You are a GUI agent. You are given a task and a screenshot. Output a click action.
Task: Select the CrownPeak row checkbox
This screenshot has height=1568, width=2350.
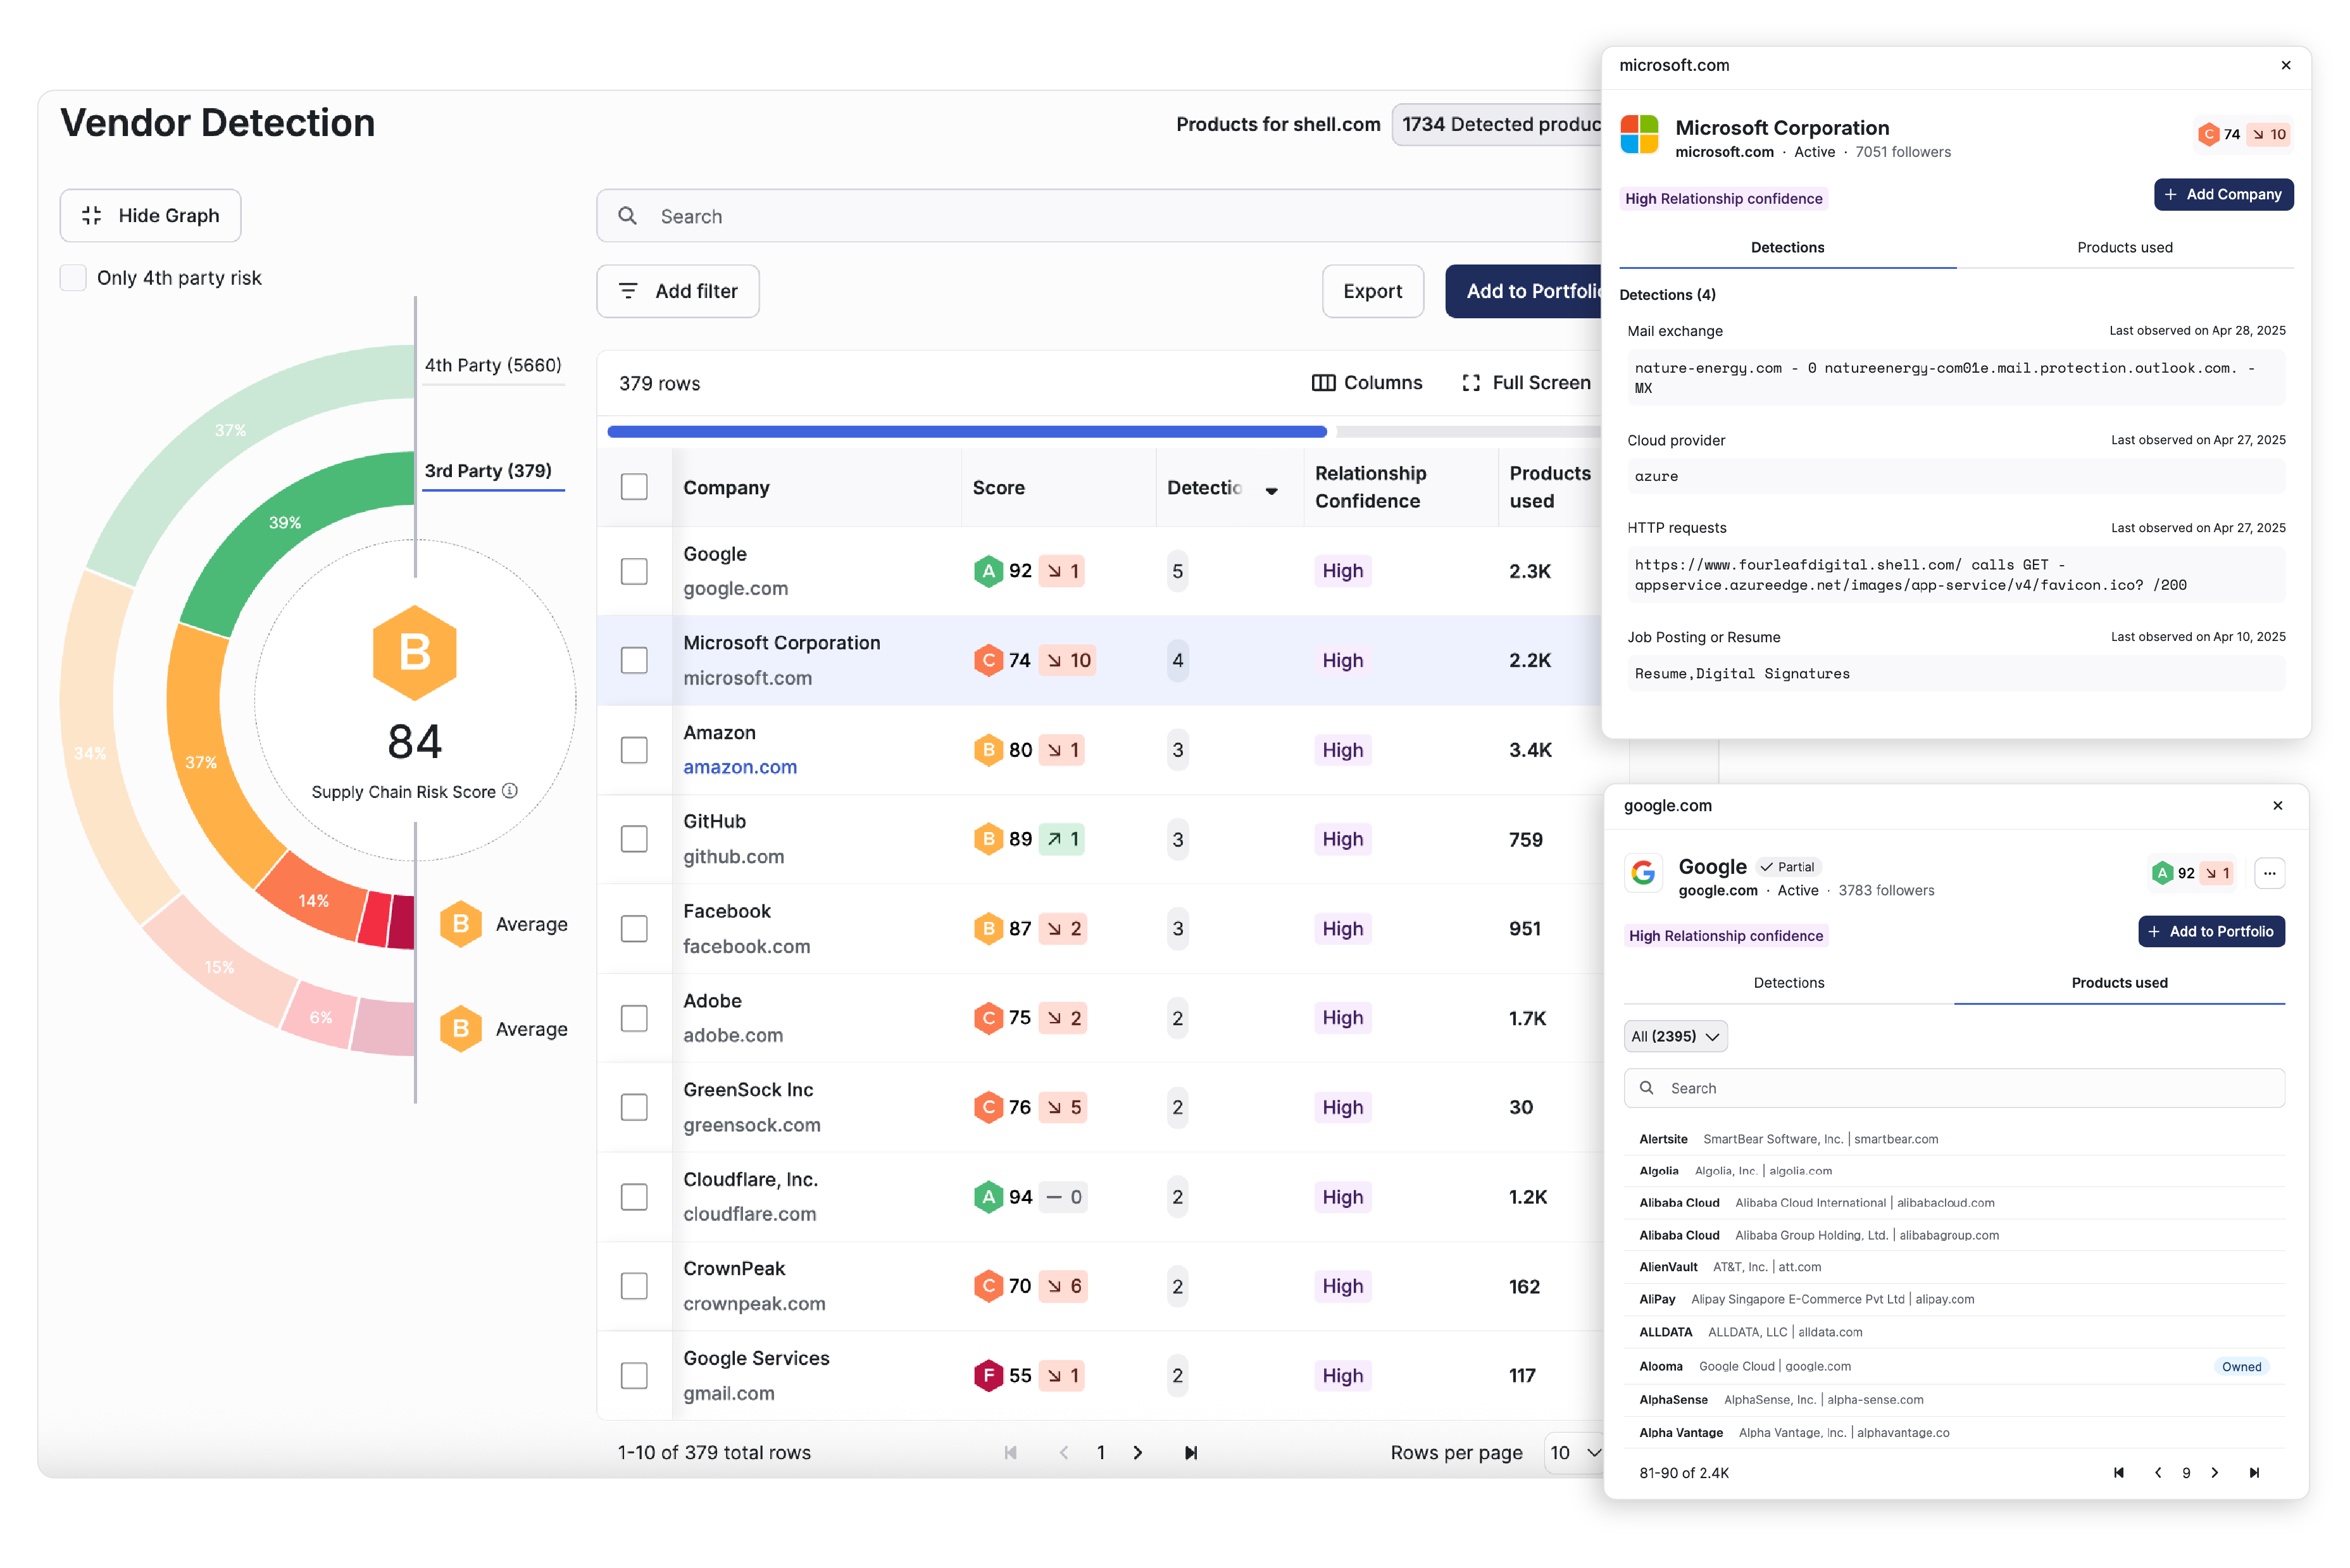pyautogui.click(x=634, y=1286)
